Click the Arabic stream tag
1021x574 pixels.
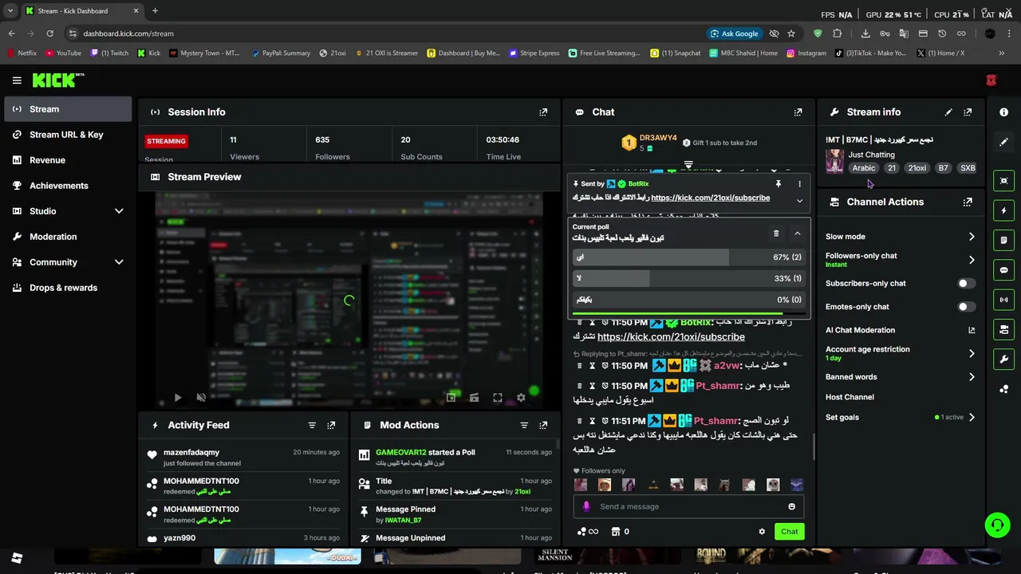pos(864,168)
